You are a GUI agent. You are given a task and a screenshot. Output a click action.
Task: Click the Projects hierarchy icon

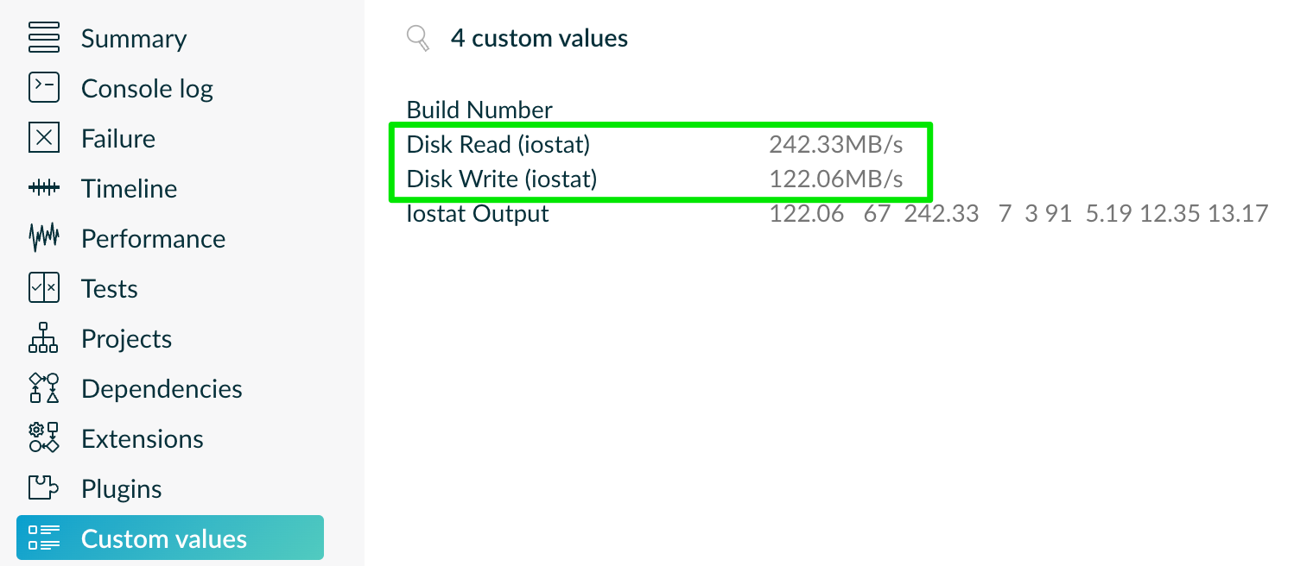(x=43, y=339)
